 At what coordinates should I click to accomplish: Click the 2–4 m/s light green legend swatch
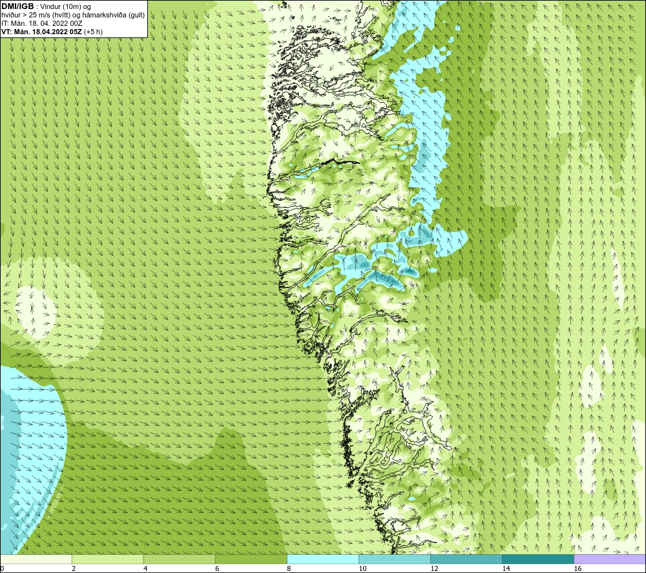(x=108, y=559)
